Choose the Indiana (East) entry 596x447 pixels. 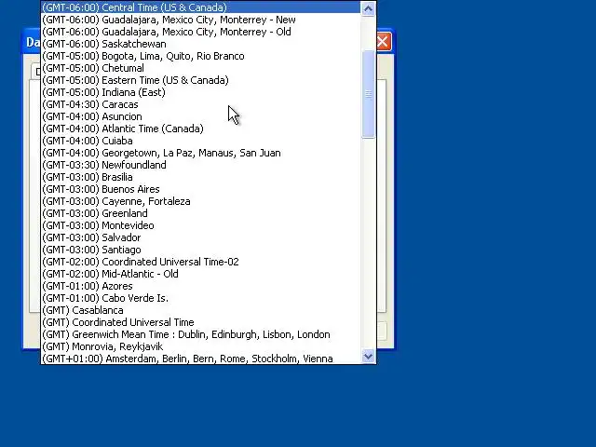pyautogui.click(x=201, y=92)
